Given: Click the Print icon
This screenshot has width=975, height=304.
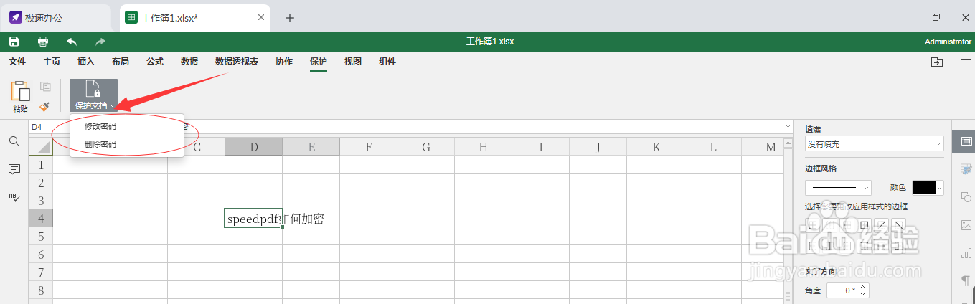Looking at the screenshot, I should click(x=43, y=42).
